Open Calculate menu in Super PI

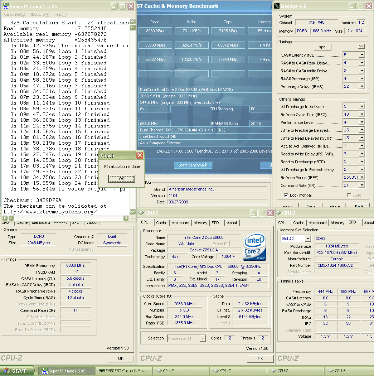(14, 14)
